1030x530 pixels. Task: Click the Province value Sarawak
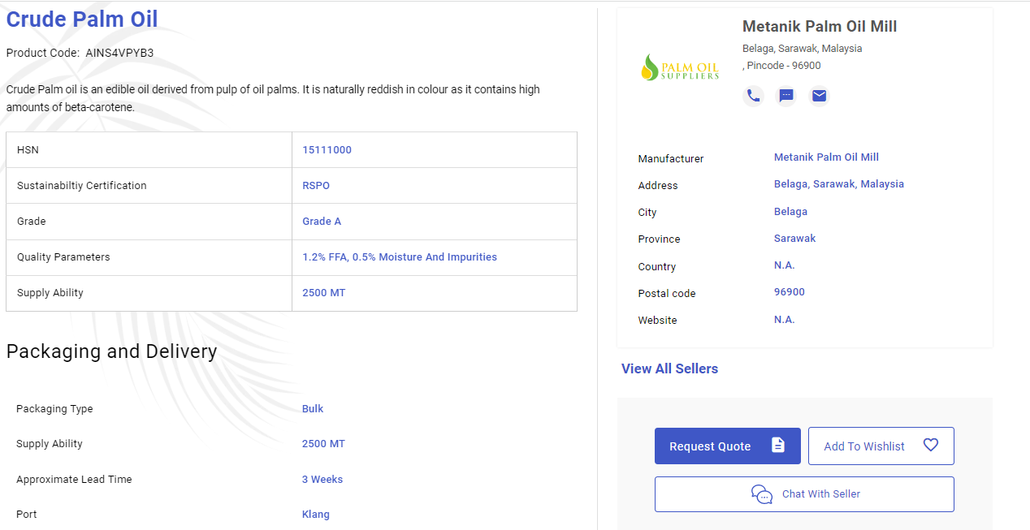point(794,239)
